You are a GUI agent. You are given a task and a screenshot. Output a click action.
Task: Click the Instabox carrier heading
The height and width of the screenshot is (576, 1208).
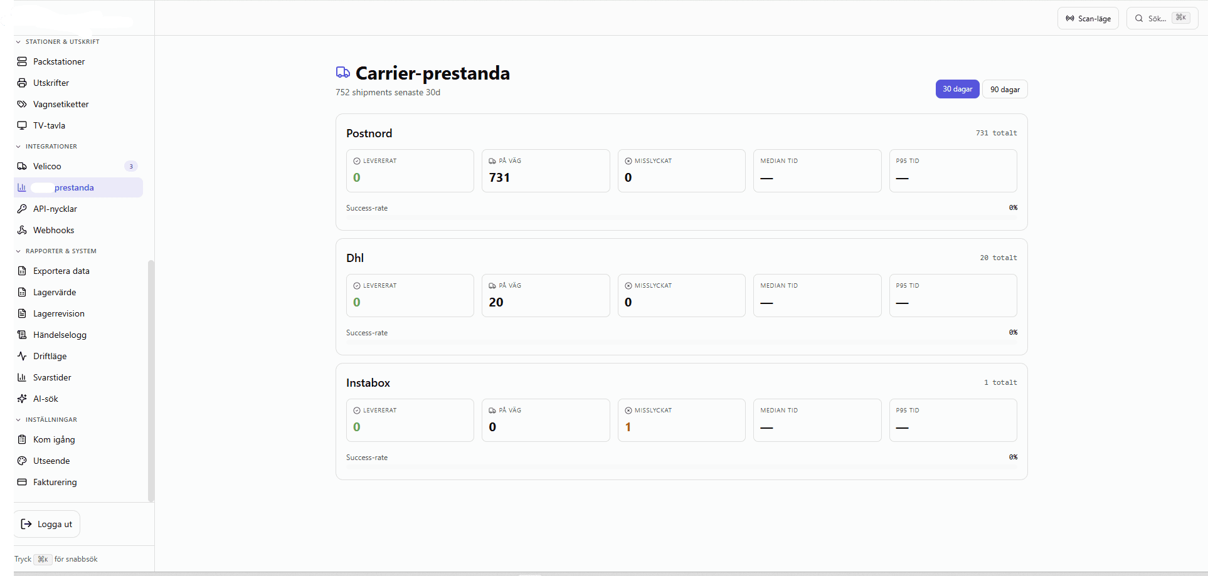pyautogui.click(x=368, y=383)
